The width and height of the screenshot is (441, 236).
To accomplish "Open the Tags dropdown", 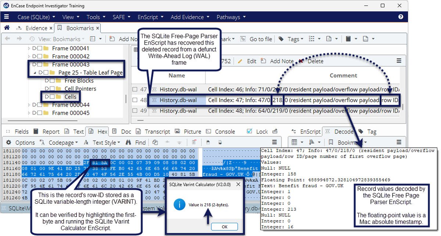I will coord(291,39).
